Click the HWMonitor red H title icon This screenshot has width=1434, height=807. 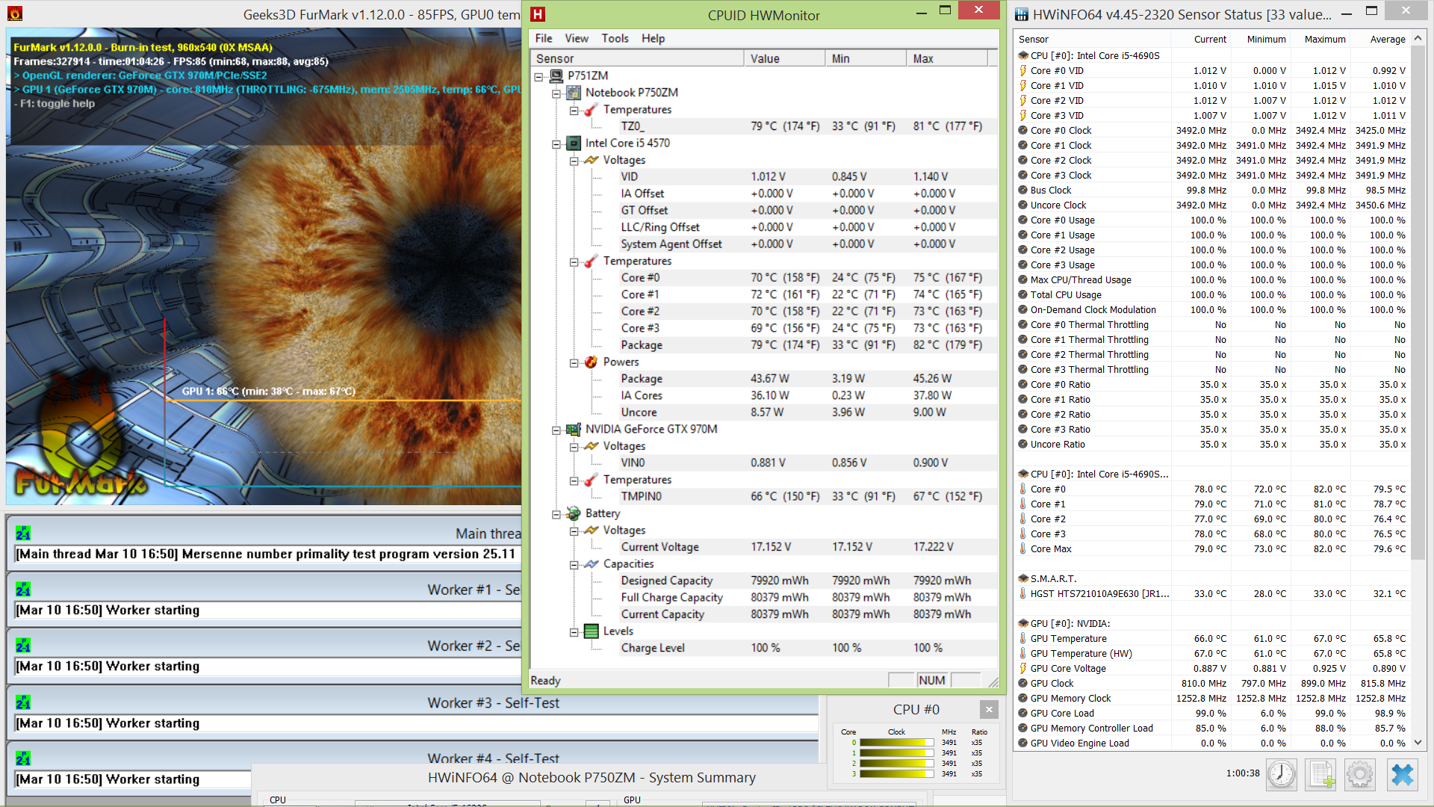pyautogui.click(x=538, y=14)
